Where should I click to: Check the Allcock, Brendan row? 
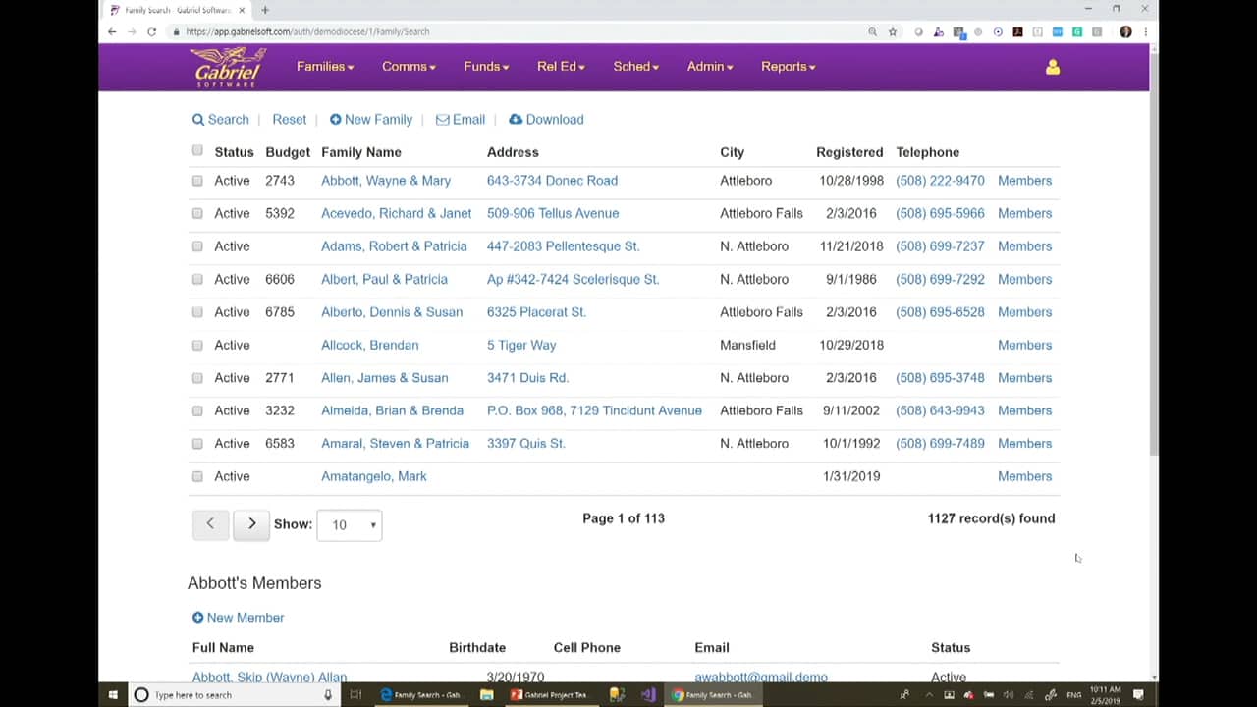click(x=197, y=345)
